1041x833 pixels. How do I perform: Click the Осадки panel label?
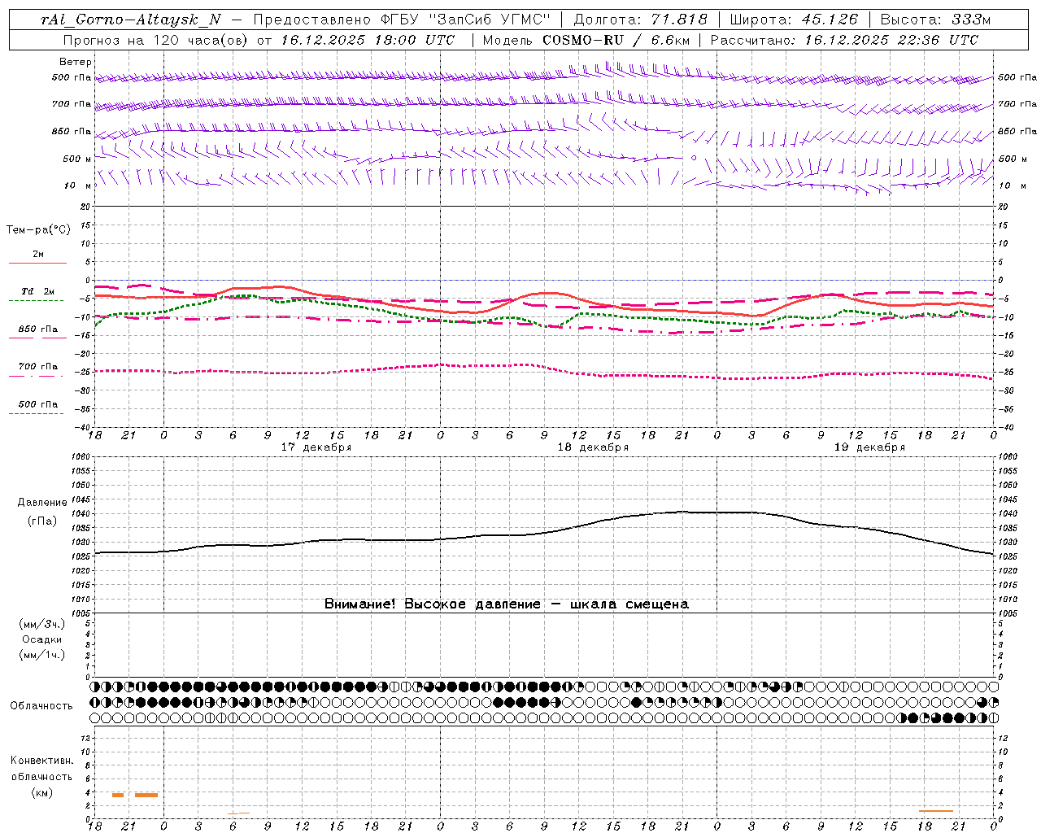pos(42,639)
